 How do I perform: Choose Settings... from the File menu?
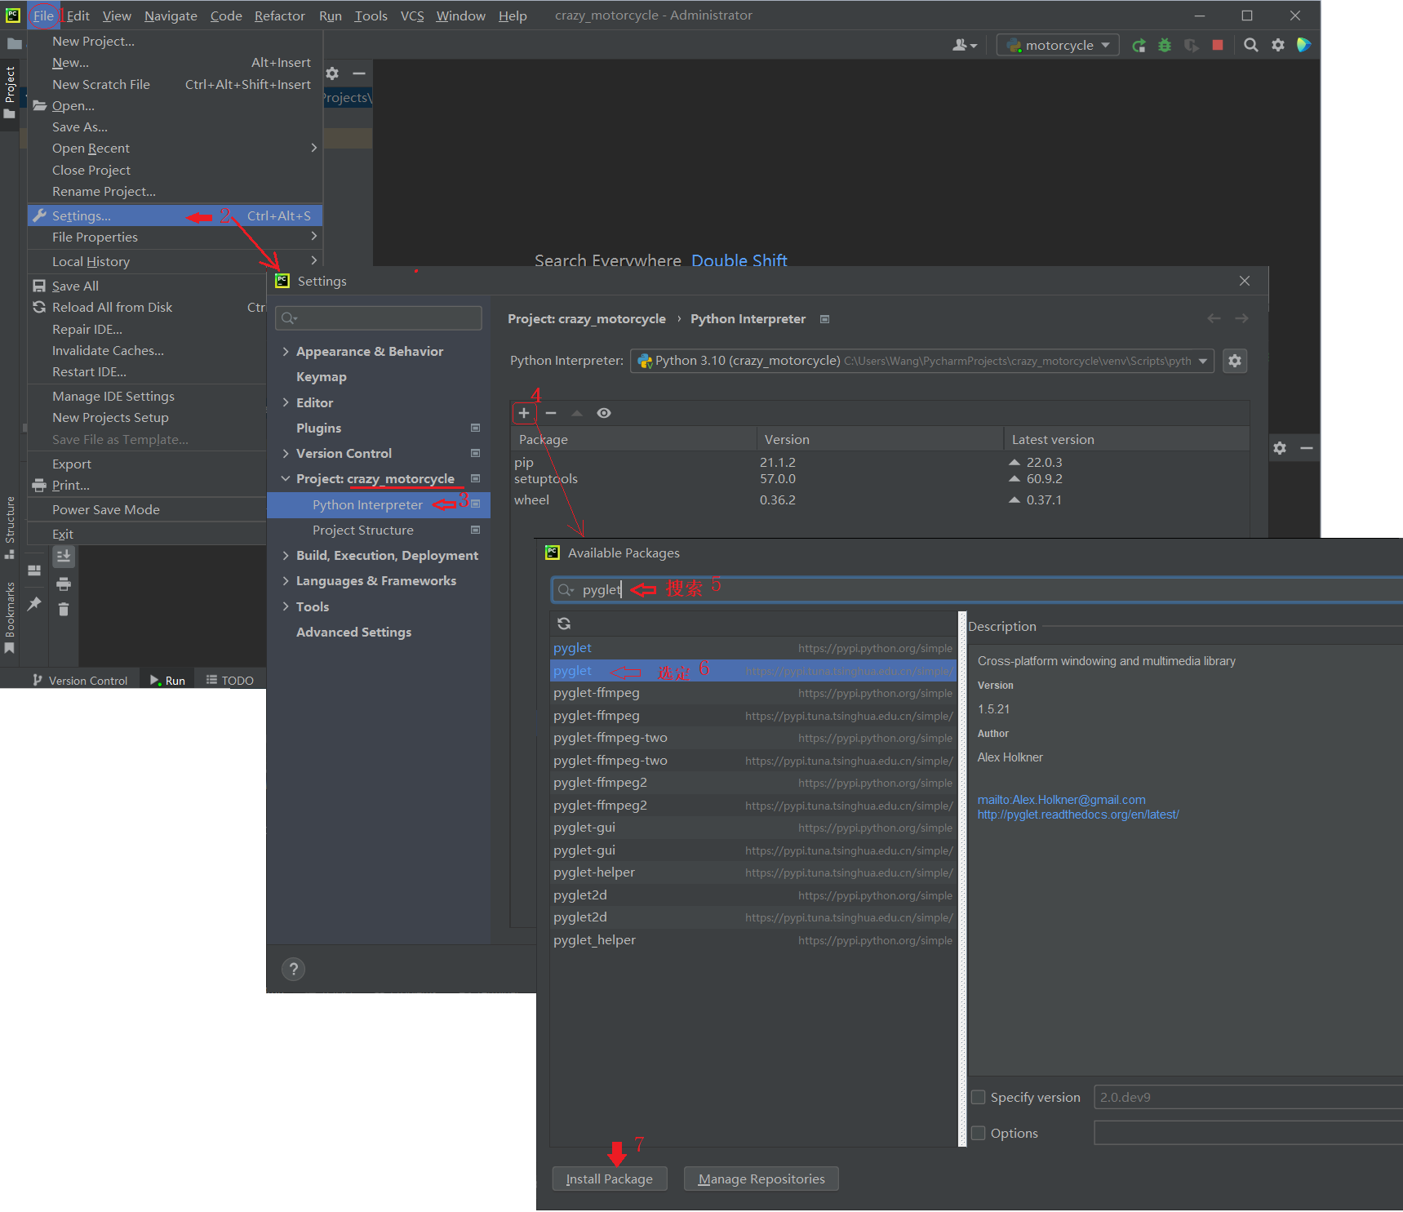[x=175, y=215]
